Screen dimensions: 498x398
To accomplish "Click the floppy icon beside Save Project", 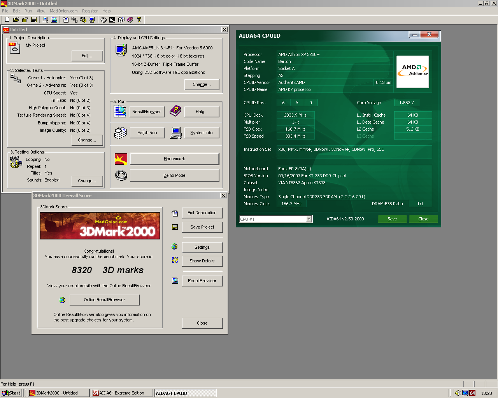I will pyautogui.click(x=175, y=227).
